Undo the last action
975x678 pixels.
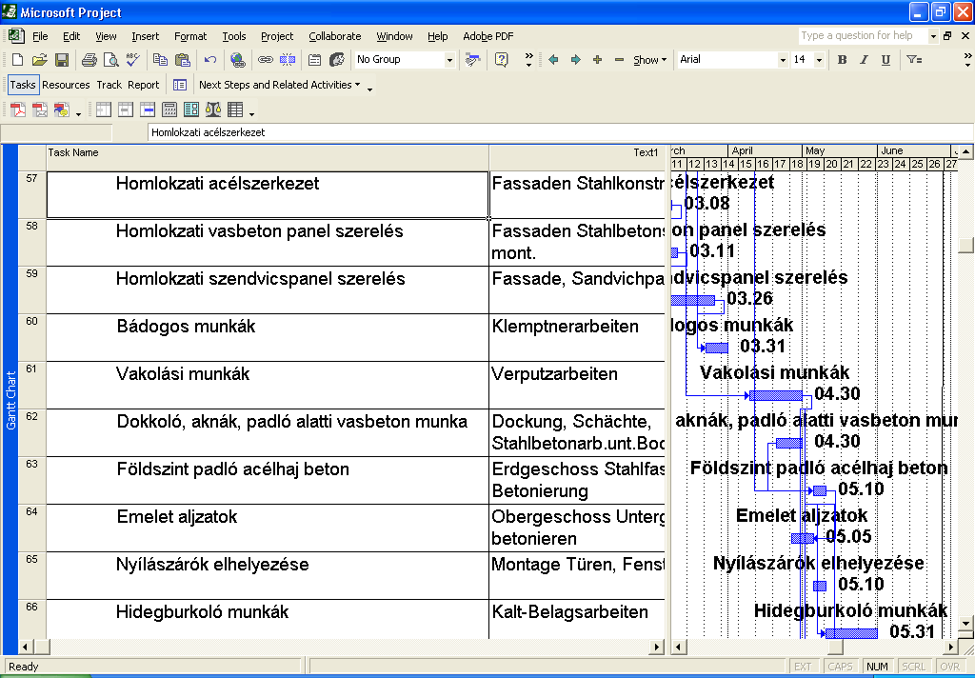pos(210,60)
